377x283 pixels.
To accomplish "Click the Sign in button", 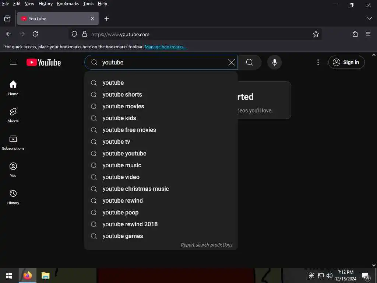I will tap(346, 62).
